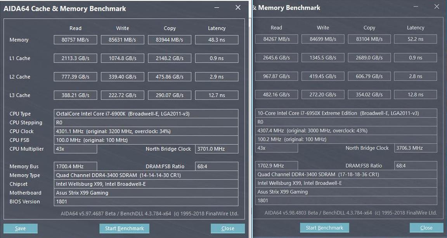
Task: Select Memory Write value 85631 MB/s
Action: tap(123, 40)
